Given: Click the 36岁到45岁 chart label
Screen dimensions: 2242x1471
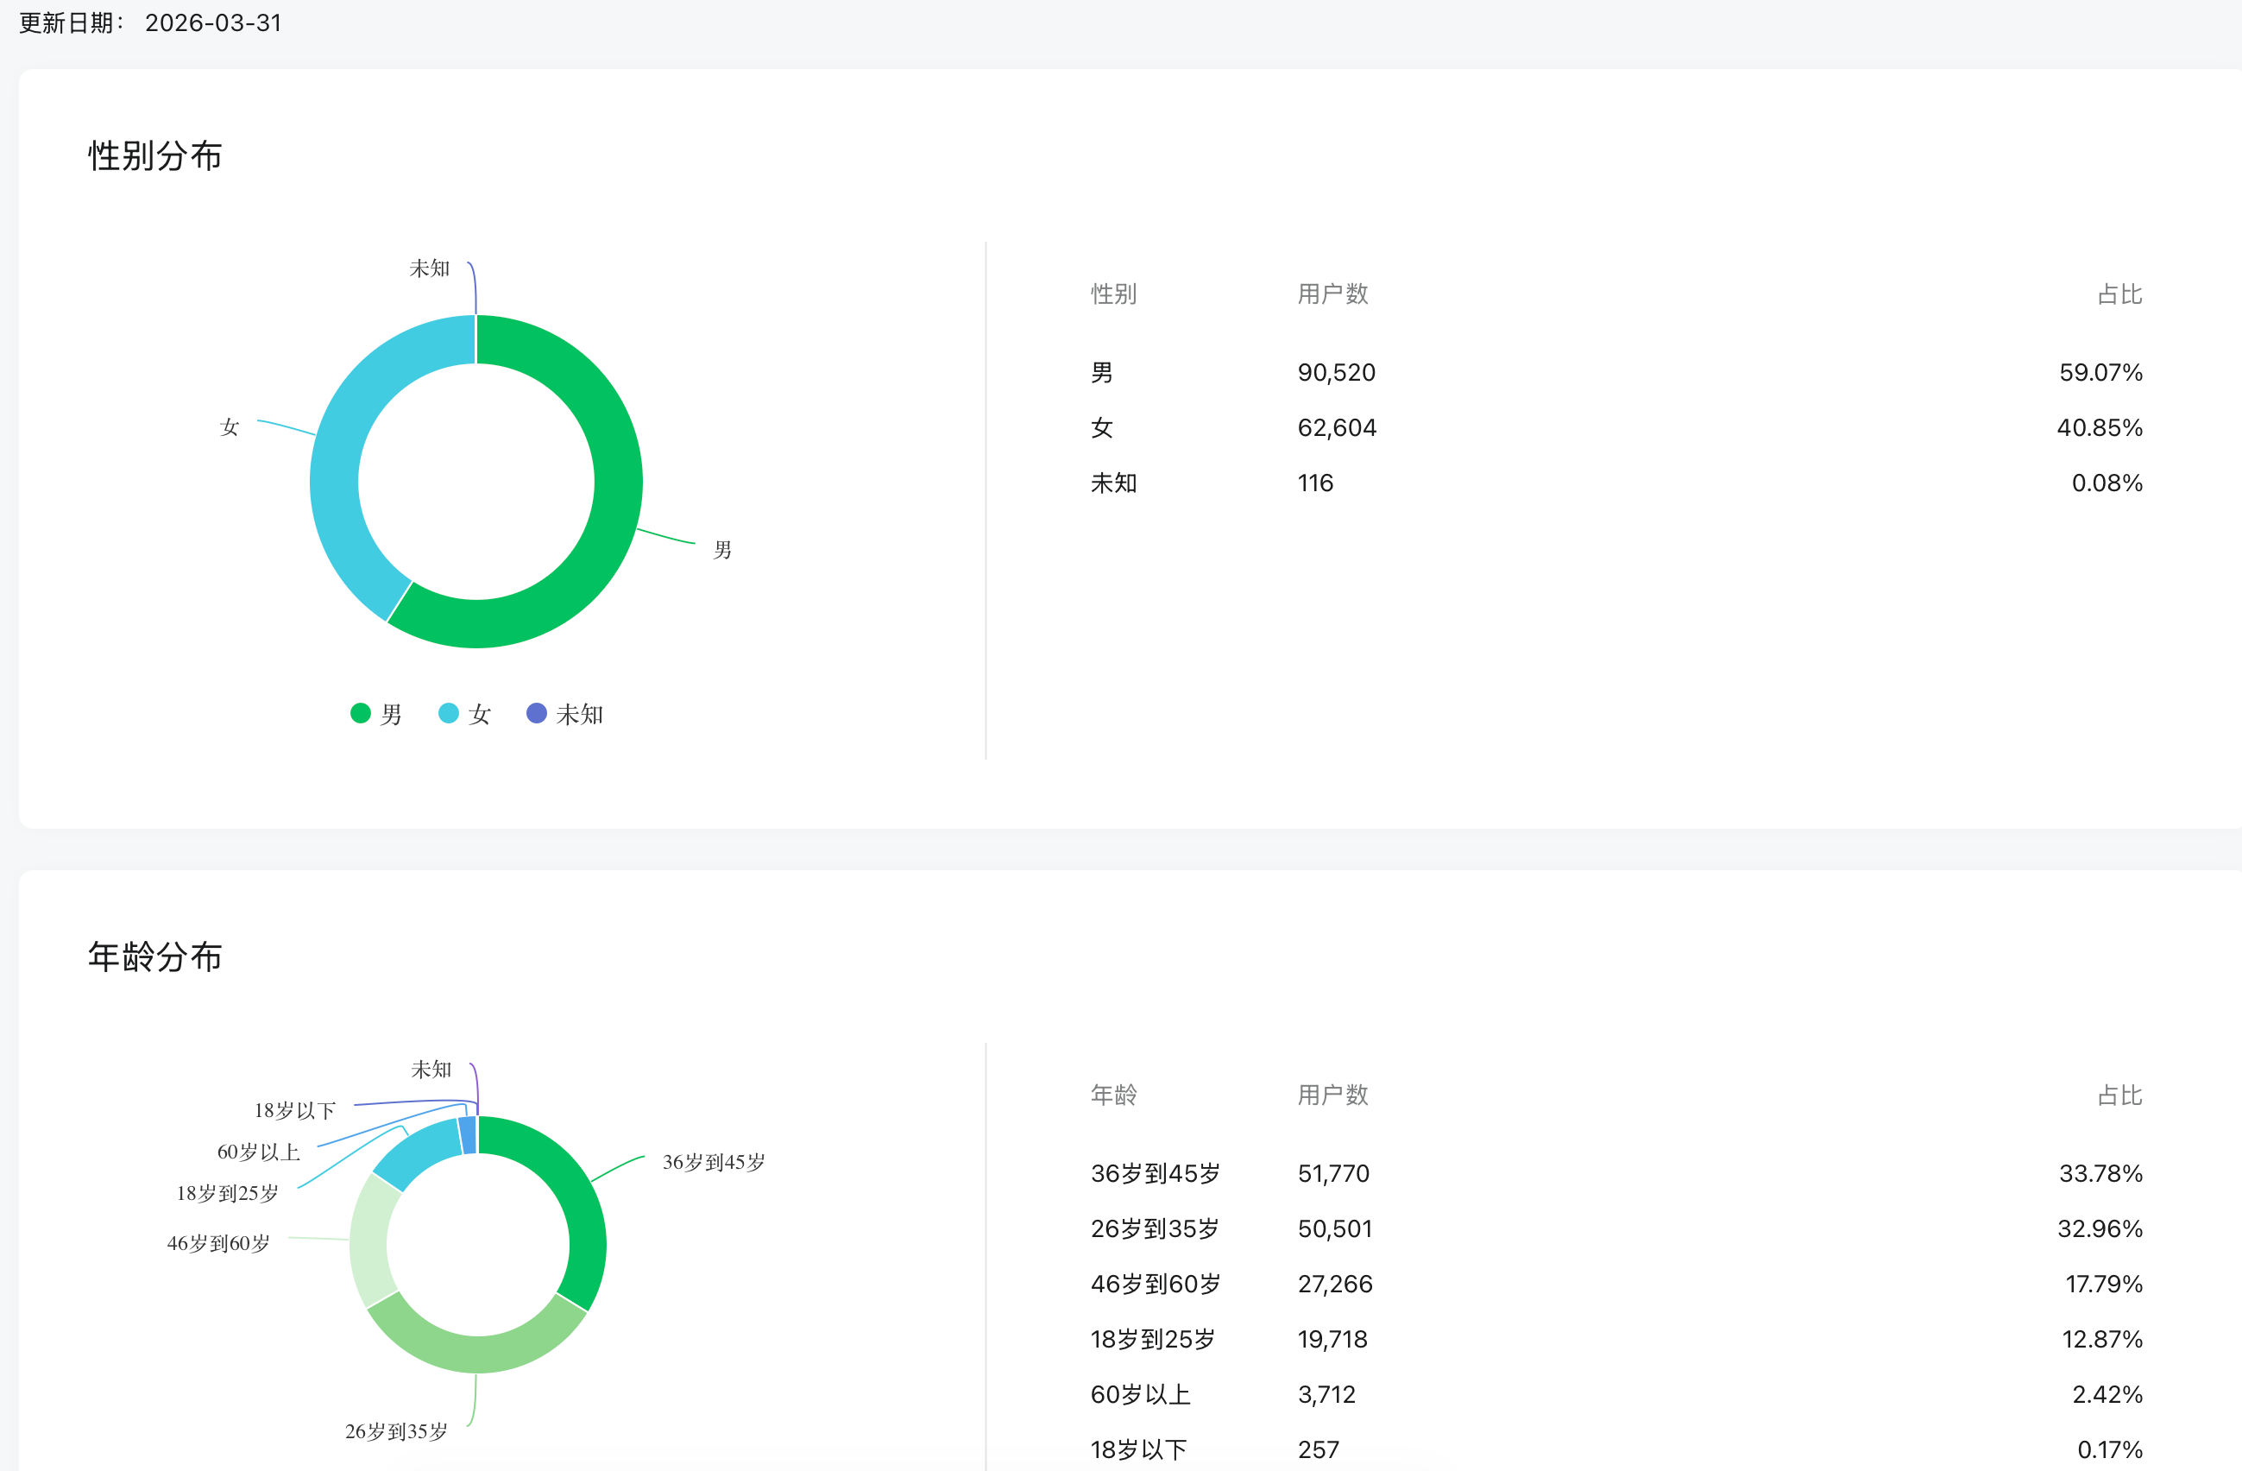Looking at the screenshot, I should coord(713,1162).
